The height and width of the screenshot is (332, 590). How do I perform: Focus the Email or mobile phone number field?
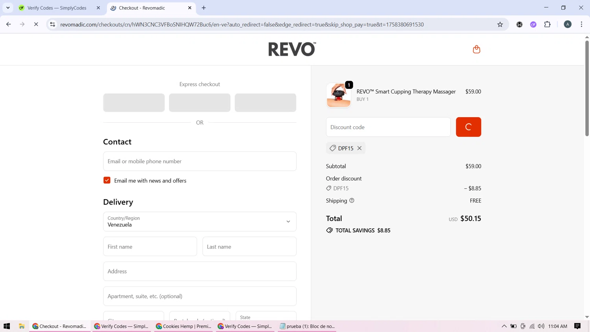point(200,161)
